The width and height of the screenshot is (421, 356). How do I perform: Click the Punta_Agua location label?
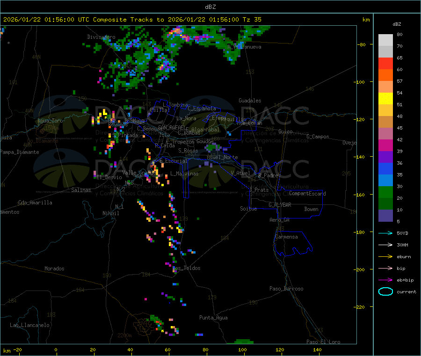(213, 318)
